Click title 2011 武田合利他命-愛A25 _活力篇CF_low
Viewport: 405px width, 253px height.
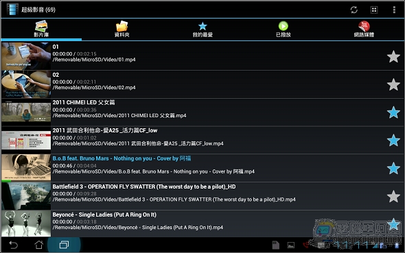click(105, 130)
